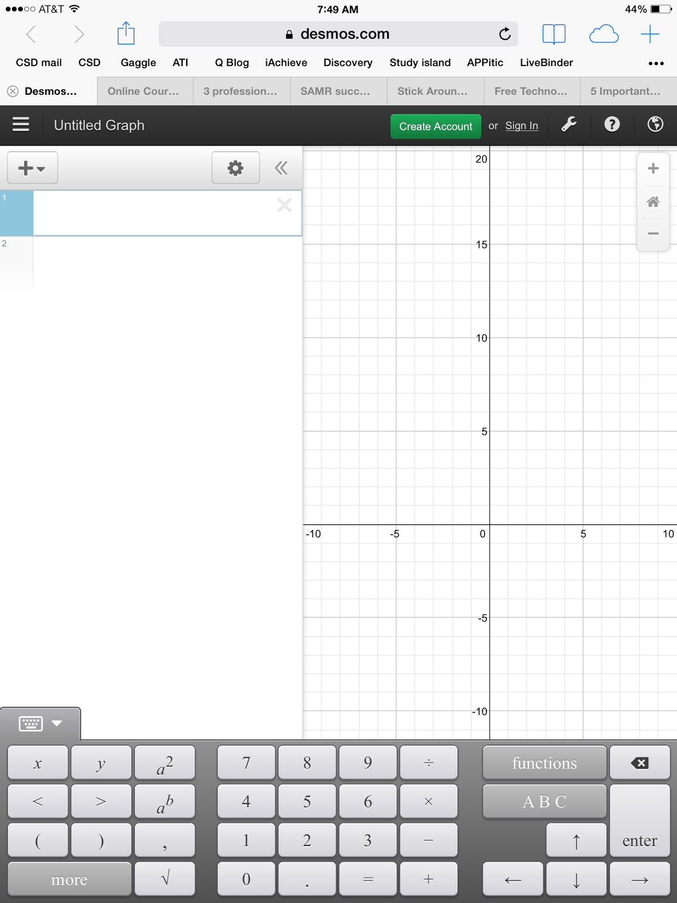
Task: Tap the greater-than key
Action: point(102,801)
